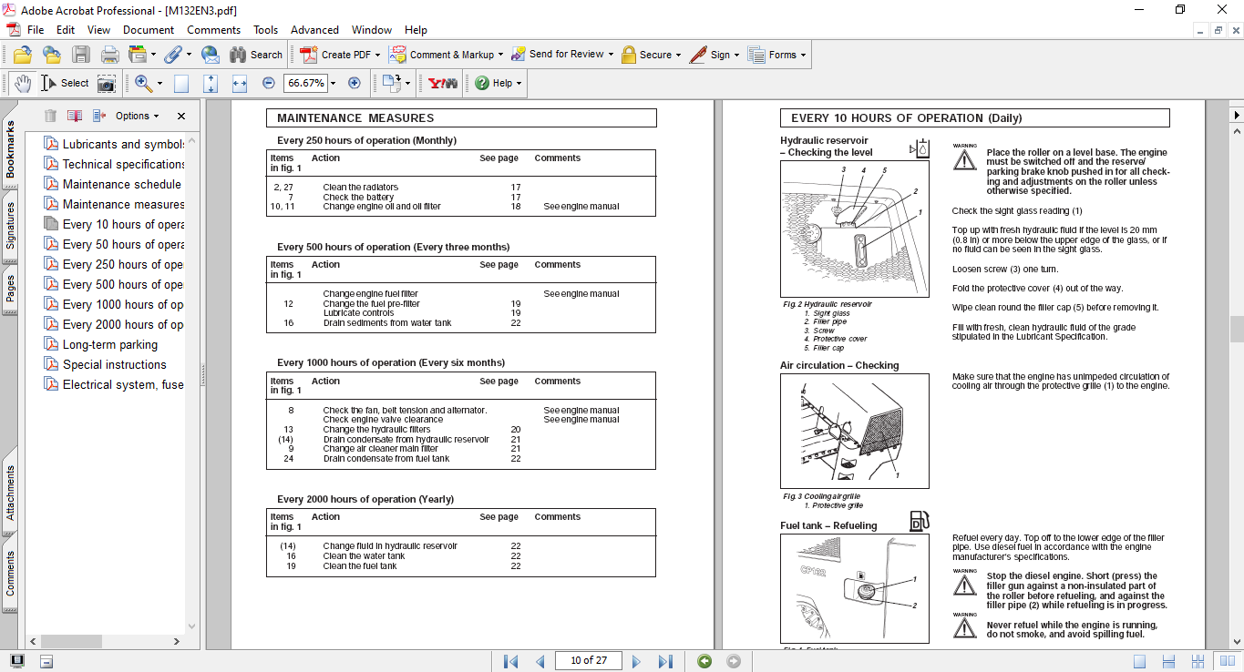Image resolution: width=1244 pixels, height=672 pixels.
Task: Activate the Hand tool
Action: click(23, 84)
